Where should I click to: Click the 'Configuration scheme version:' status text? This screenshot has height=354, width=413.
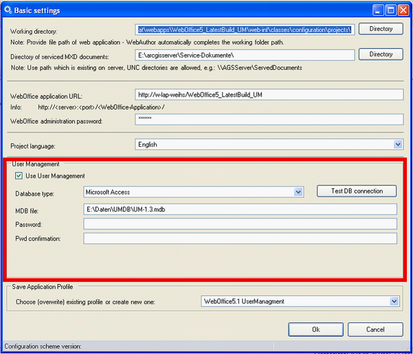(43, 346)
